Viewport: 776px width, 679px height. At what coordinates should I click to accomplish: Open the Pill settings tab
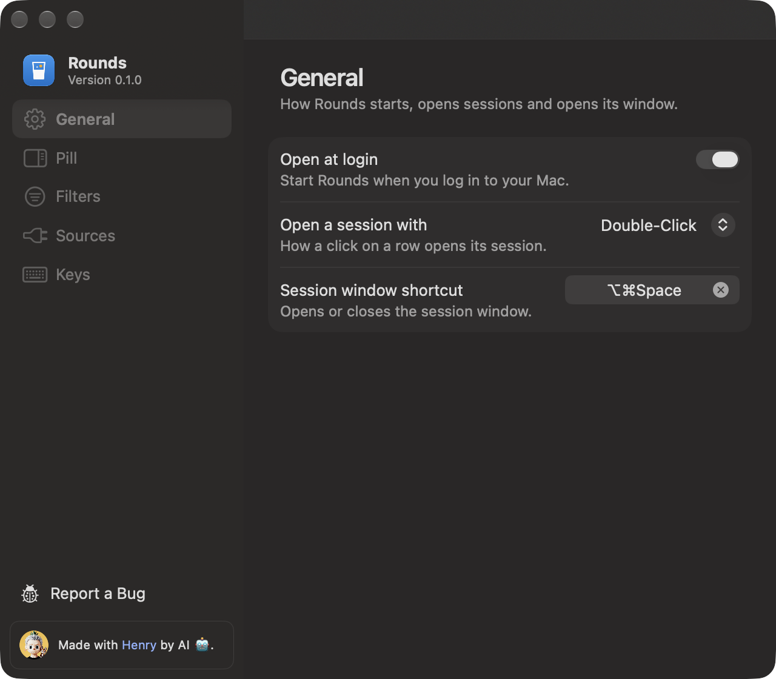pyautogui.click(x=122, y=158)
